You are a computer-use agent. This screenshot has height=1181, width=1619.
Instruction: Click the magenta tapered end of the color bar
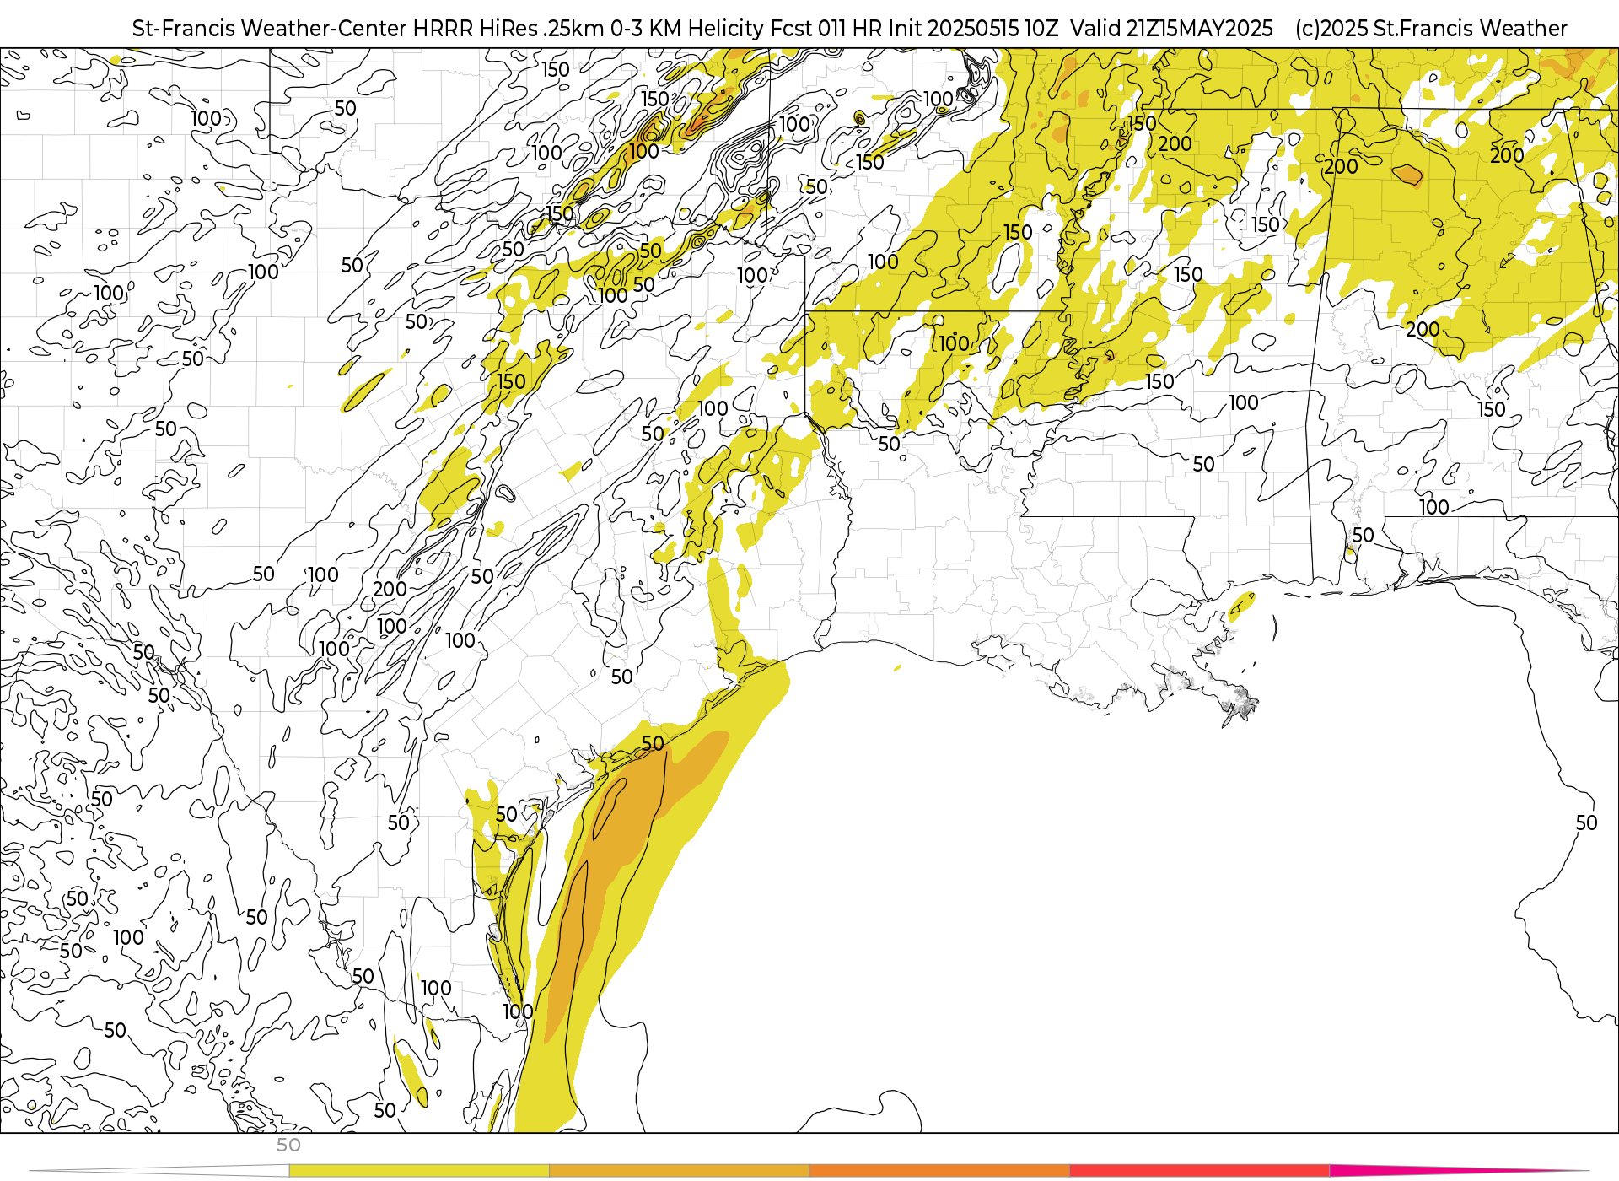click(1459, 1169)
